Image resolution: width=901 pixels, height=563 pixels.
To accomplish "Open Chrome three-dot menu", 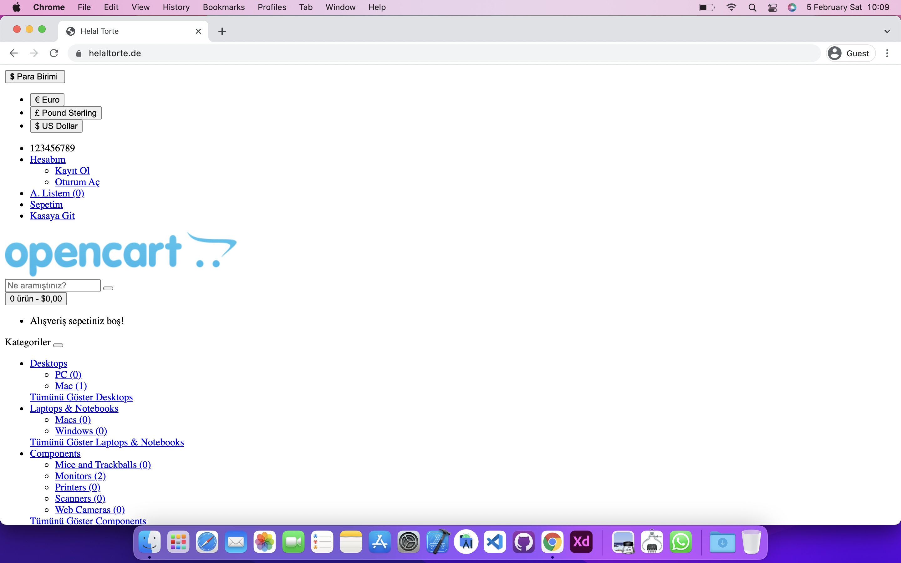I will click(887, 53).
